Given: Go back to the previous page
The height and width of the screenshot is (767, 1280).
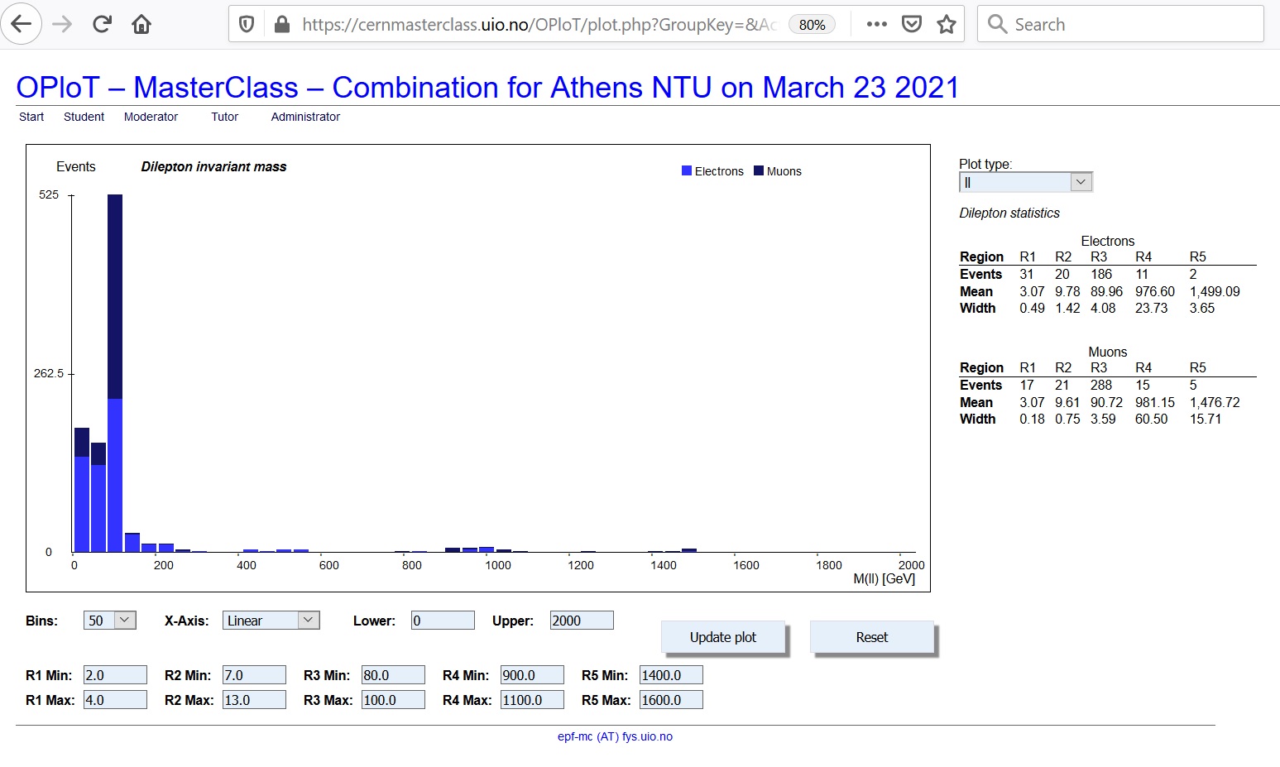Looking at the screenshot, I should 22,24.
